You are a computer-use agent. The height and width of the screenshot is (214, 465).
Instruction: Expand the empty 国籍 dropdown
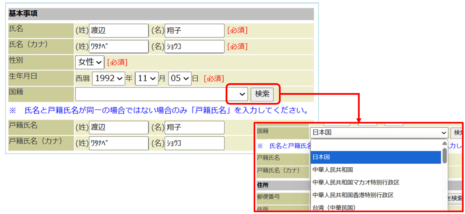[x=161, y=94]
